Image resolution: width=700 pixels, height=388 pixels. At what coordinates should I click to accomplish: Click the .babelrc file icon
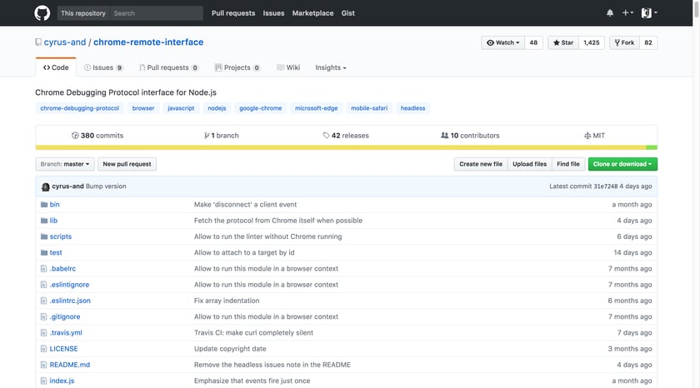(43, 268)
